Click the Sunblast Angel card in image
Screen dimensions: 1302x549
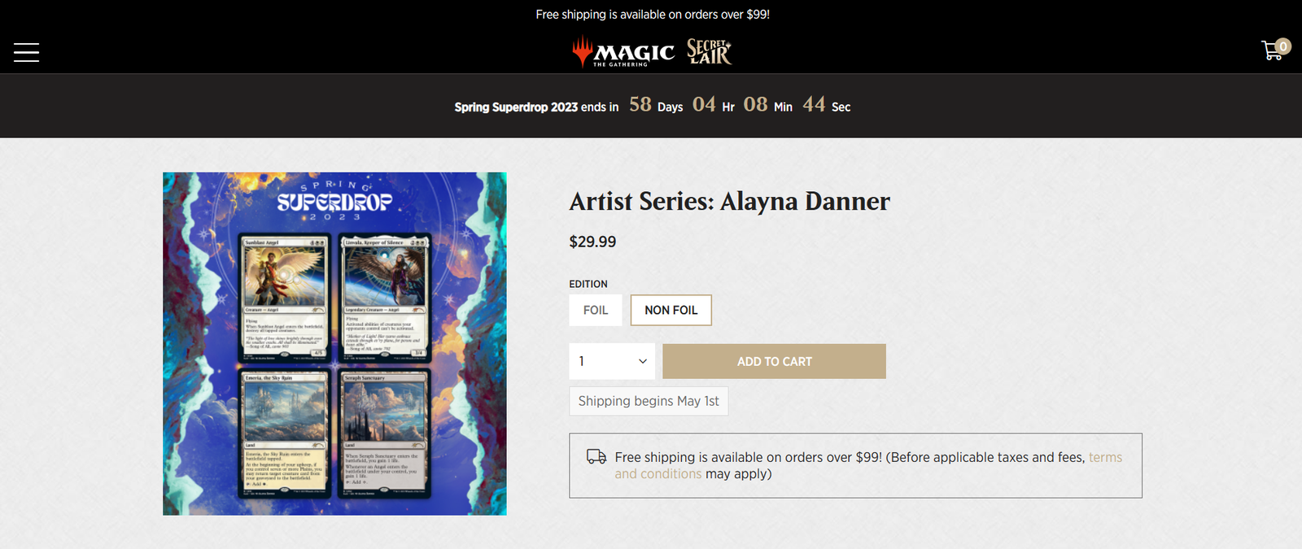point(285,298)
